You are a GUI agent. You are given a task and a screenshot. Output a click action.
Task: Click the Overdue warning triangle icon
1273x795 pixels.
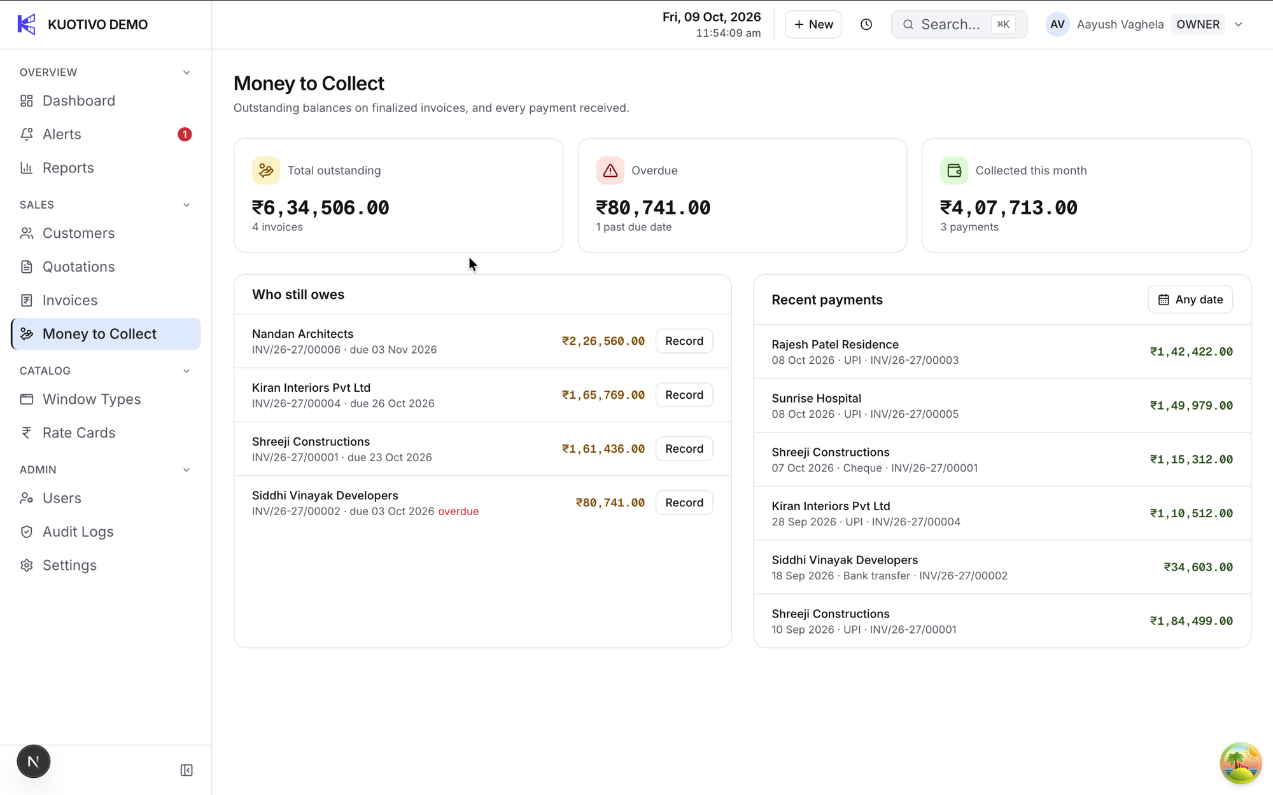(610, 170)
